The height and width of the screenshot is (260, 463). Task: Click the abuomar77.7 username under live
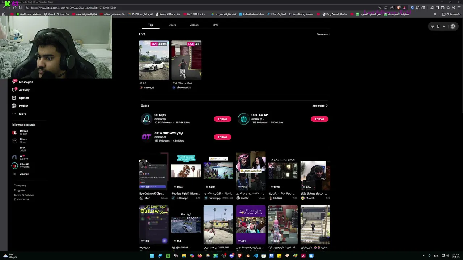[184, 88]
